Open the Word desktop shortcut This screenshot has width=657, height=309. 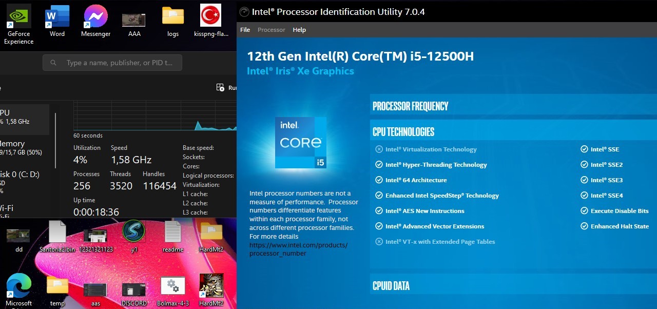(x=57, y=16)
